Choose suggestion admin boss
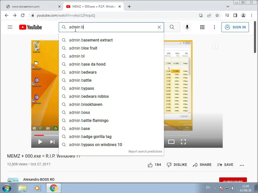258x193 pixels. [111, 112]
